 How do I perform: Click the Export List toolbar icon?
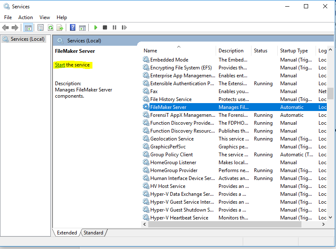(60, 27)
